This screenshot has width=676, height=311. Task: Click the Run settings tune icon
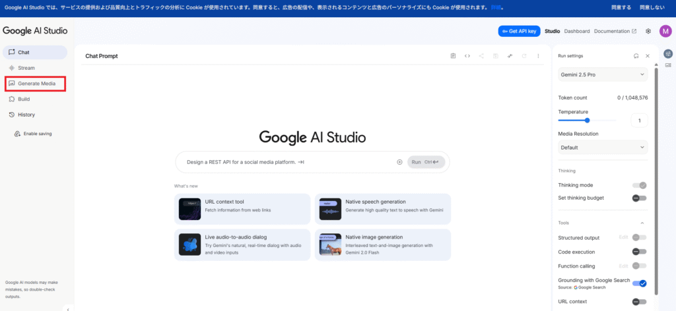(668, 54)
